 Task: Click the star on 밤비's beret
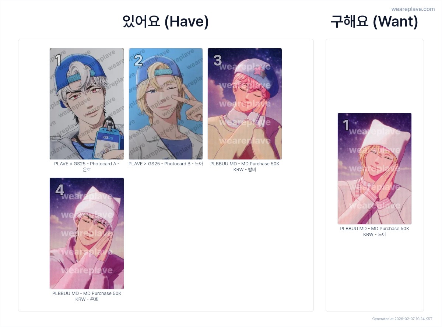263,70
